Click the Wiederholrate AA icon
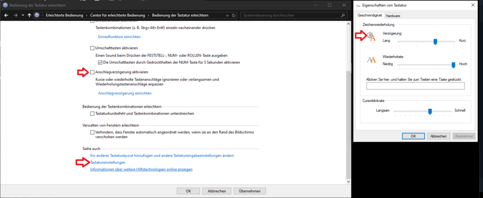Viewport: 483px width, 198px height. [371, 59]
